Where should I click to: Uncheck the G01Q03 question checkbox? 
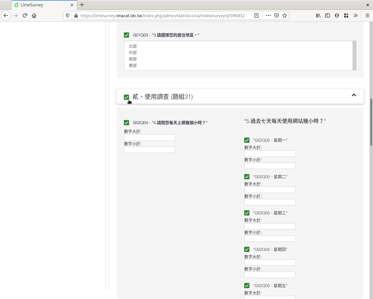(x=126, y=35)
